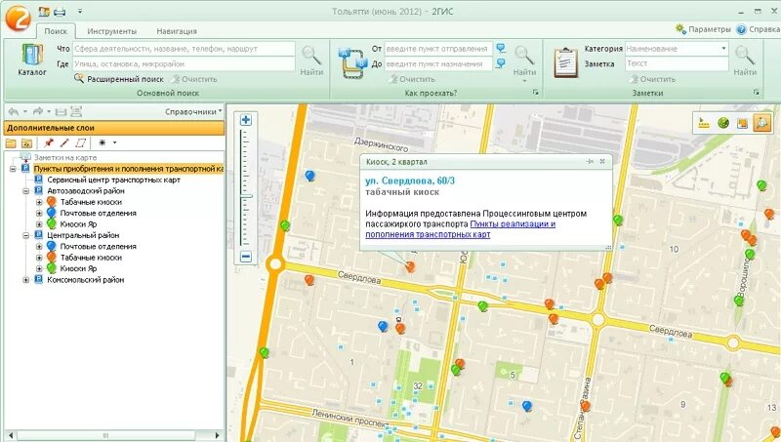Click the orange square icon on map toolbar
This screenshot has width=781, height=442.
point(742,123)
